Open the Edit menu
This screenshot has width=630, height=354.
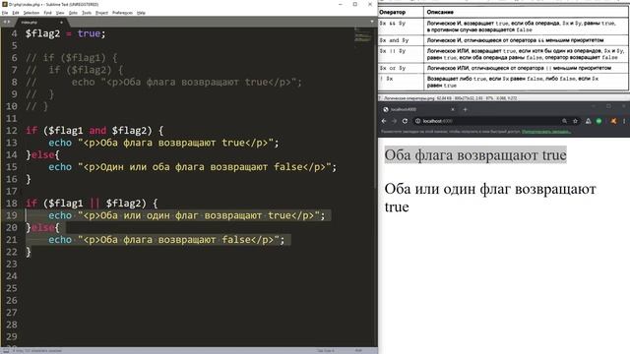pyautogui.click(x=16, y=13)
